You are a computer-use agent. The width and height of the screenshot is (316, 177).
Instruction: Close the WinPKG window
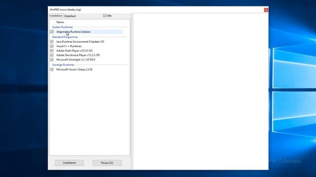point(266,10)
